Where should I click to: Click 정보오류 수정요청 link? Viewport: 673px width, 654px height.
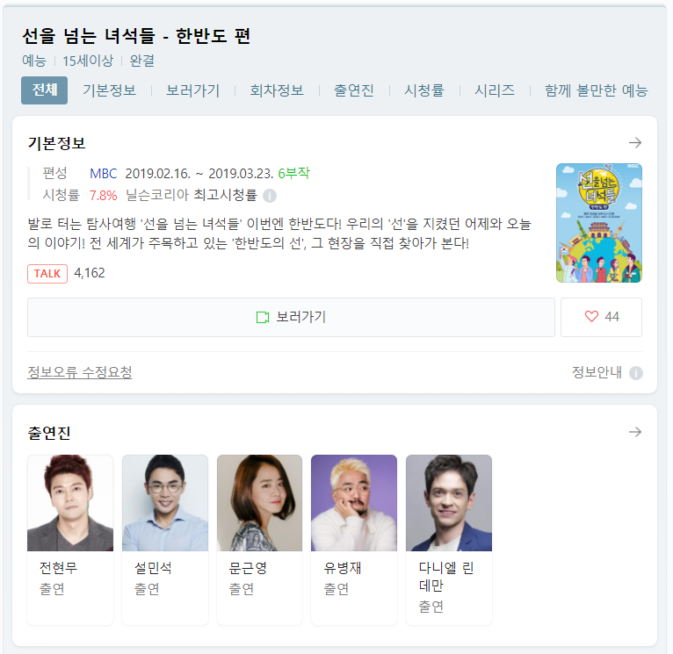[80, 372]
